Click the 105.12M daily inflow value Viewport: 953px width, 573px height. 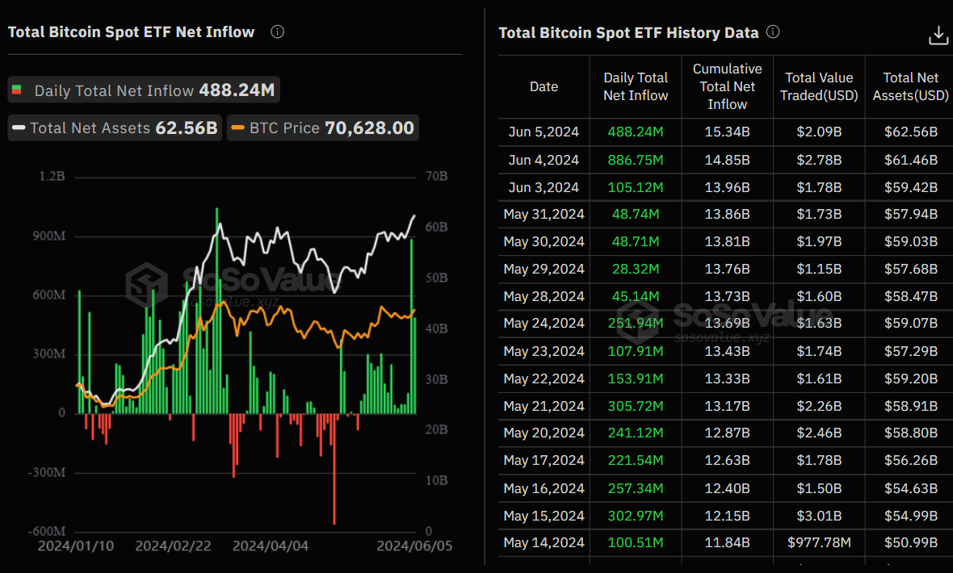click(636, 187)
